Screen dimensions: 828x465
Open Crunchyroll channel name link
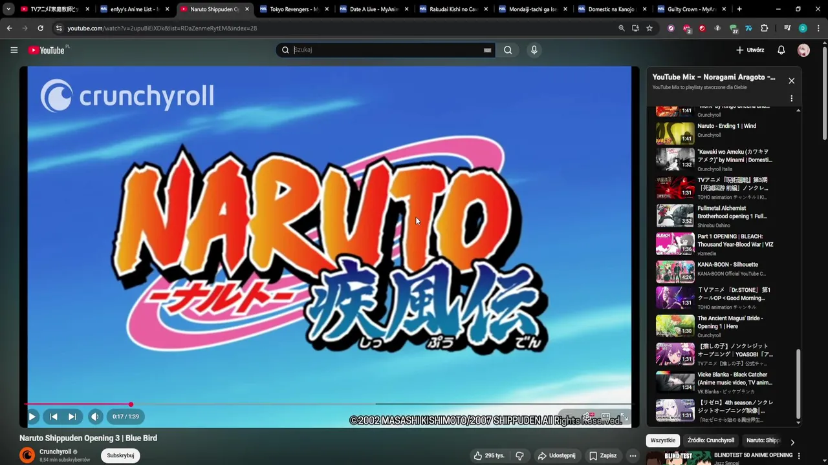click(56, 452)
